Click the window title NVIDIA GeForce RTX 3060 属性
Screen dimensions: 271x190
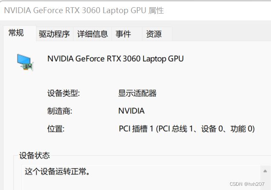[x=84, y=10]
